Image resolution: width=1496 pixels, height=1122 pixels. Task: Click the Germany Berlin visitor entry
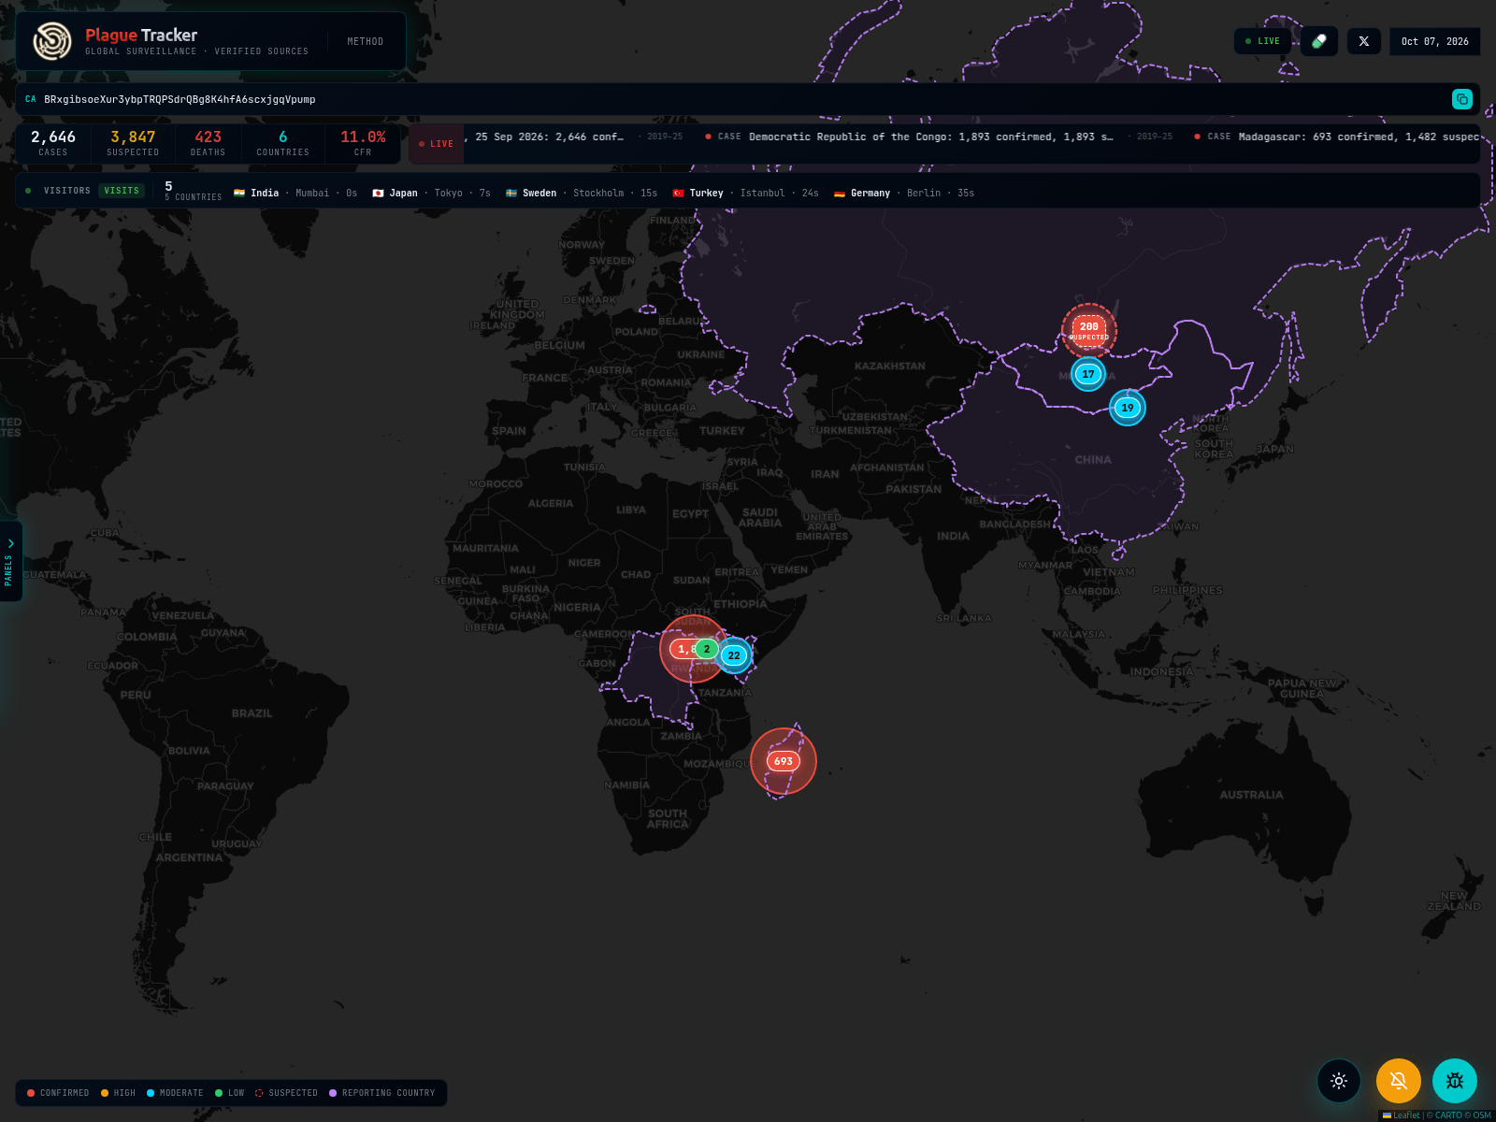click(904, 193)
